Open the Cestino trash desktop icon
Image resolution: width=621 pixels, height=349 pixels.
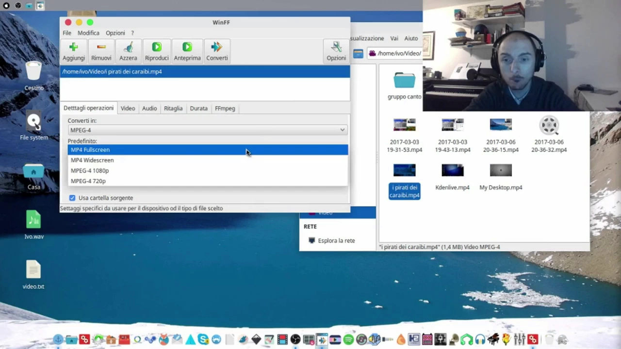click(x=33, y=71)
